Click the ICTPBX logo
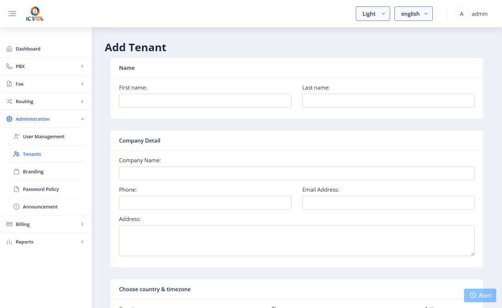 [x=35, y=14]
